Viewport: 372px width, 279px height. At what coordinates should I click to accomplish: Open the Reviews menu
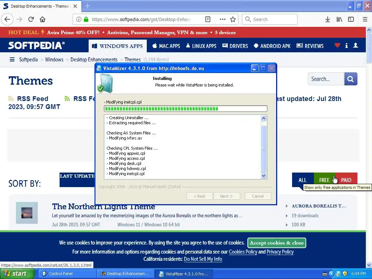point(310,46)
